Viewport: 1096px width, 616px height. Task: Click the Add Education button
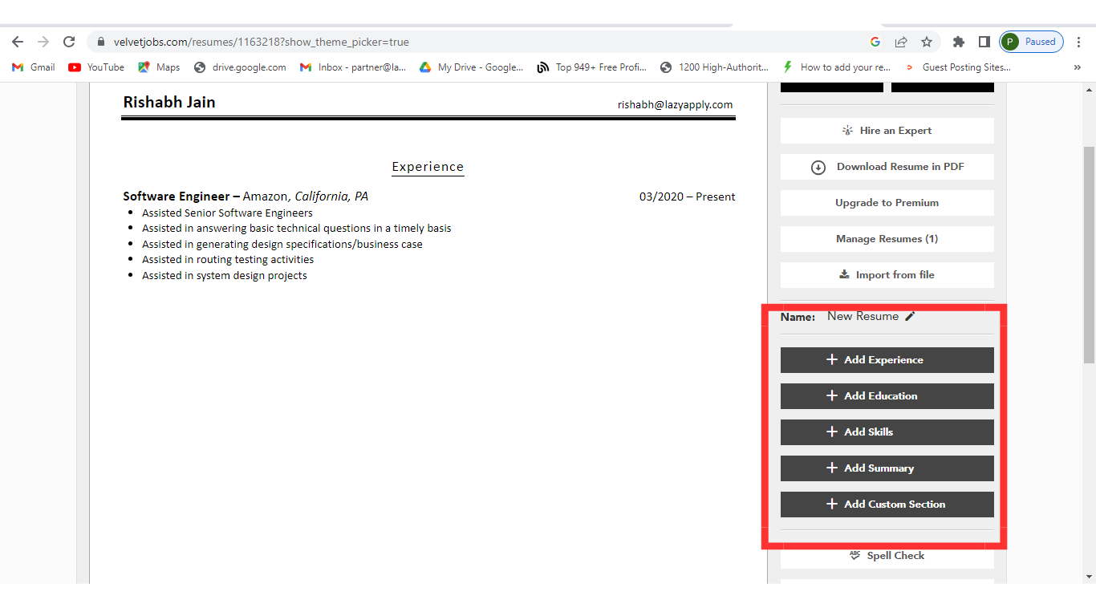point(887,396)
